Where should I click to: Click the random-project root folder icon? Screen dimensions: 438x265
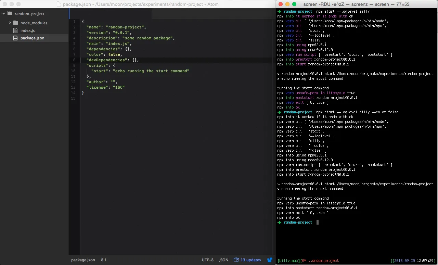(x=10, y=14)
